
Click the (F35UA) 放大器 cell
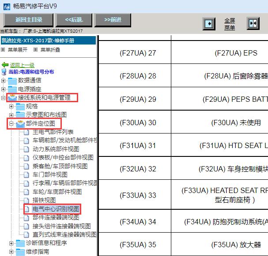coord(219,244)
